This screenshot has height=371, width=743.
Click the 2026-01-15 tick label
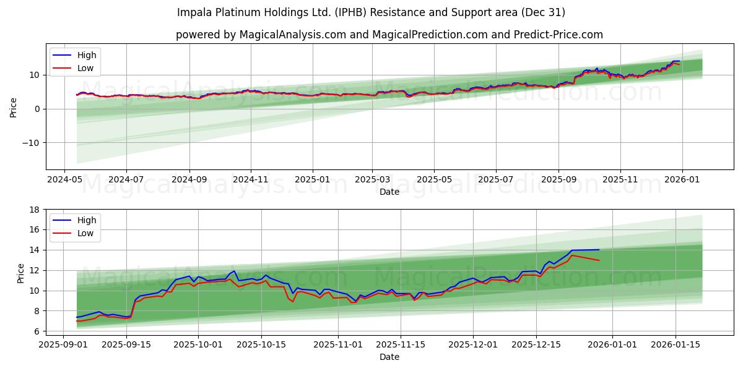(674, 344)
